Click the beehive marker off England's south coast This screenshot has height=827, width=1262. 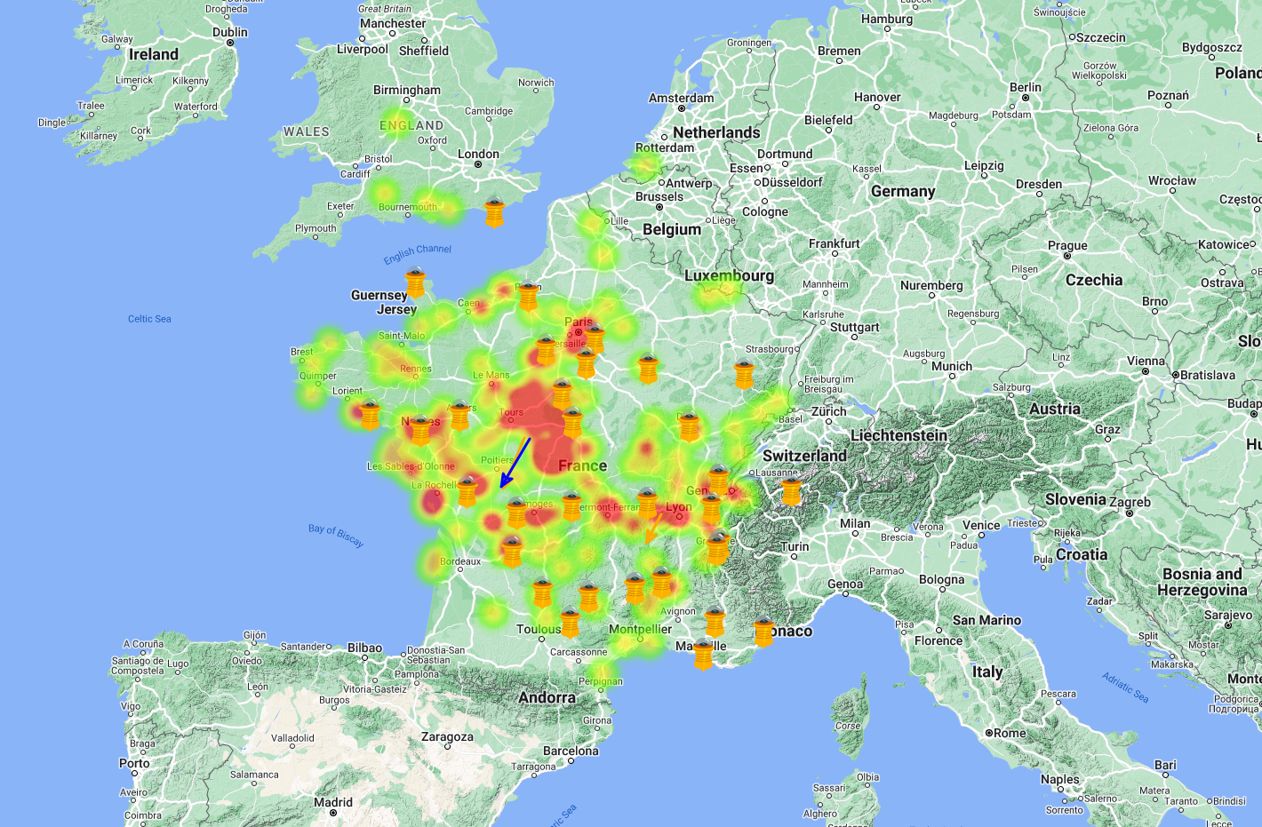494,213
